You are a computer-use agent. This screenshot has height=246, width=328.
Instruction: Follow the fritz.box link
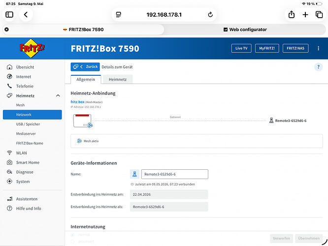click(77, 102)
